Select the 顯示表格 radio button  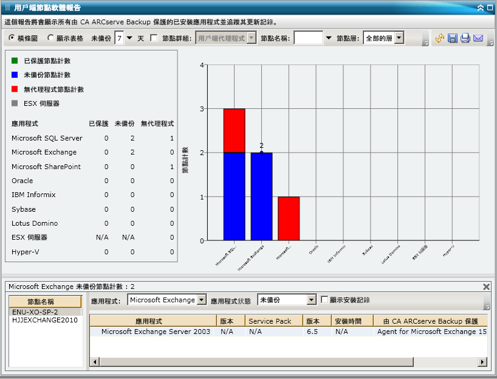[x=50, y=38]
